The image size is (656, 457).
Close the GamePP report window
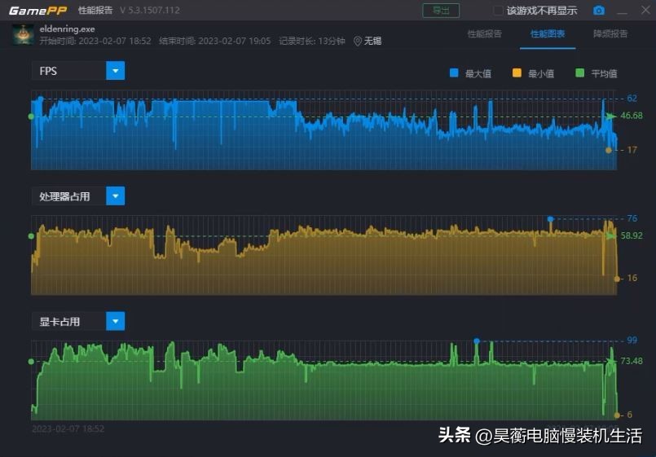click(x=645, y=10)
